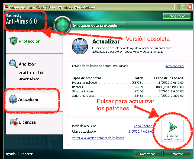Click the Estado de las bases de datos label

(92, 66)
